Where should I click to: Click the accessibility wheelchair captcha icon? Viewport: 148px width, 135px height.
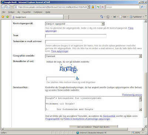[77, 78]
